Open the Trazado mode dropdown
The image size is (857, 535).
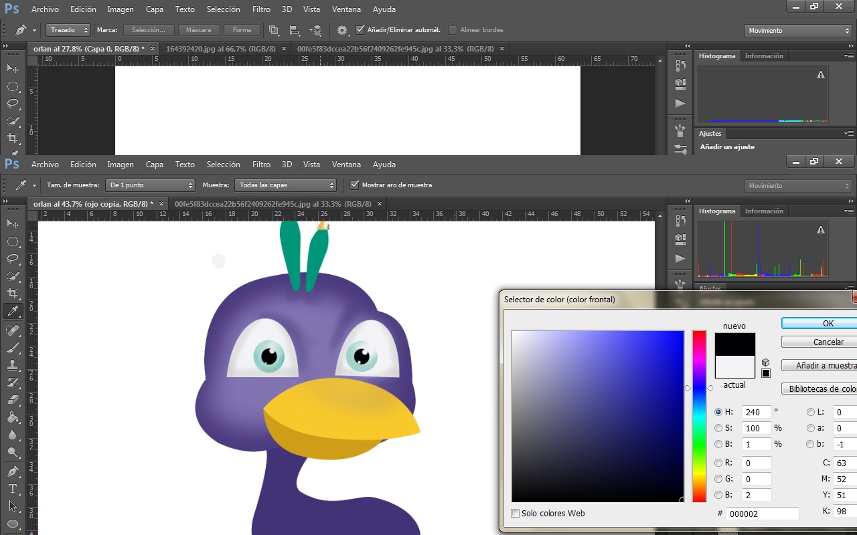(68, 30)
